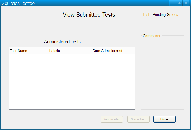Click the Squircles Testtool title bar text
The image size is (191, 134).
(19, 4)
